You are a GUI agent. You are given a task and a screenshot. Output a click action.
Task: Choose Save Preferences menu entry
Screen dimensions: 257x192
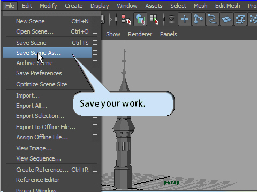[48, 73]
